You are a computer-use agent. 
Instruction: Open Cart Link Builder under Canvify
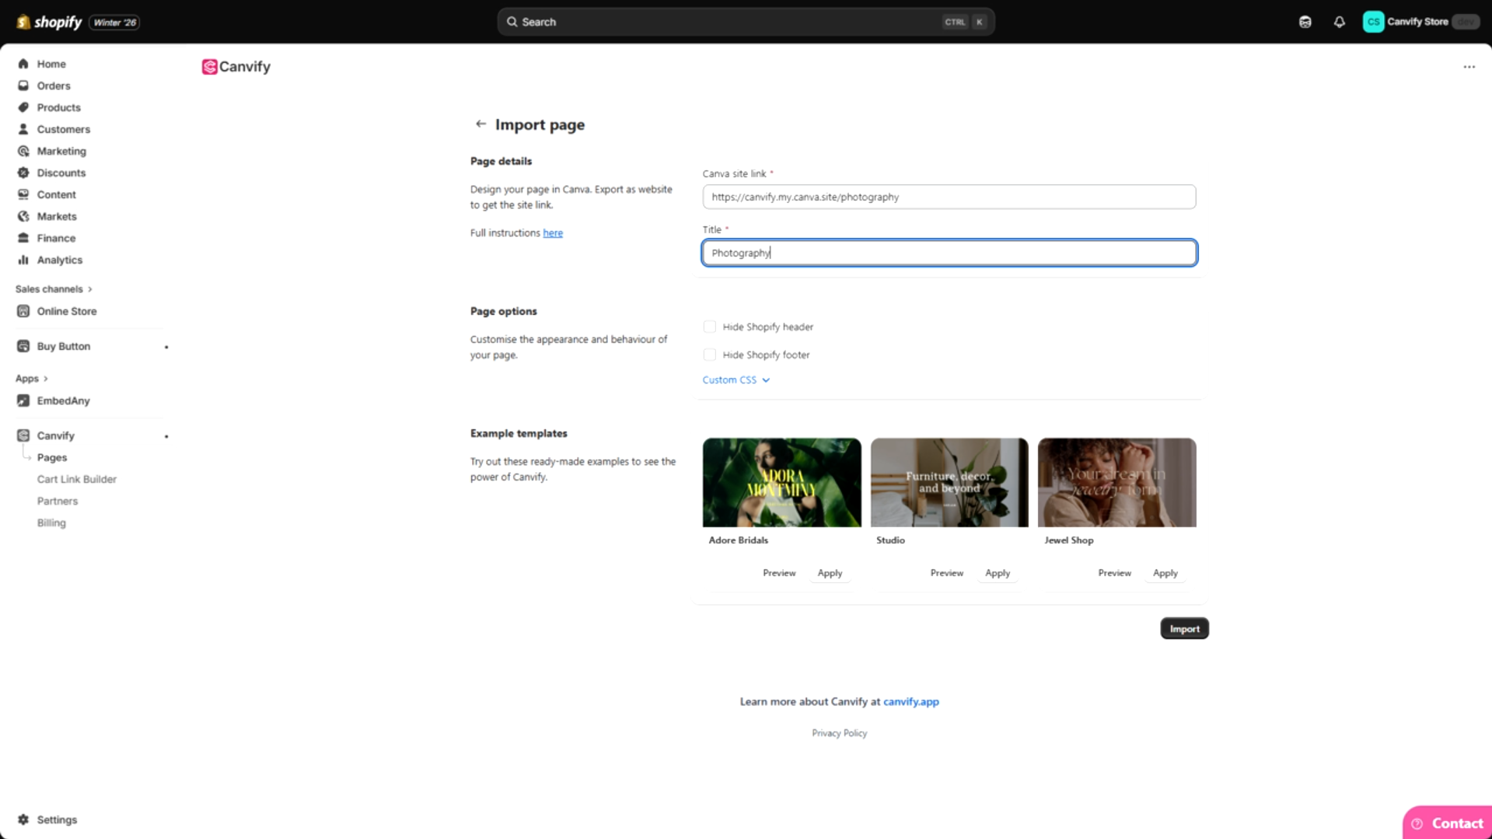pos(76,479)
